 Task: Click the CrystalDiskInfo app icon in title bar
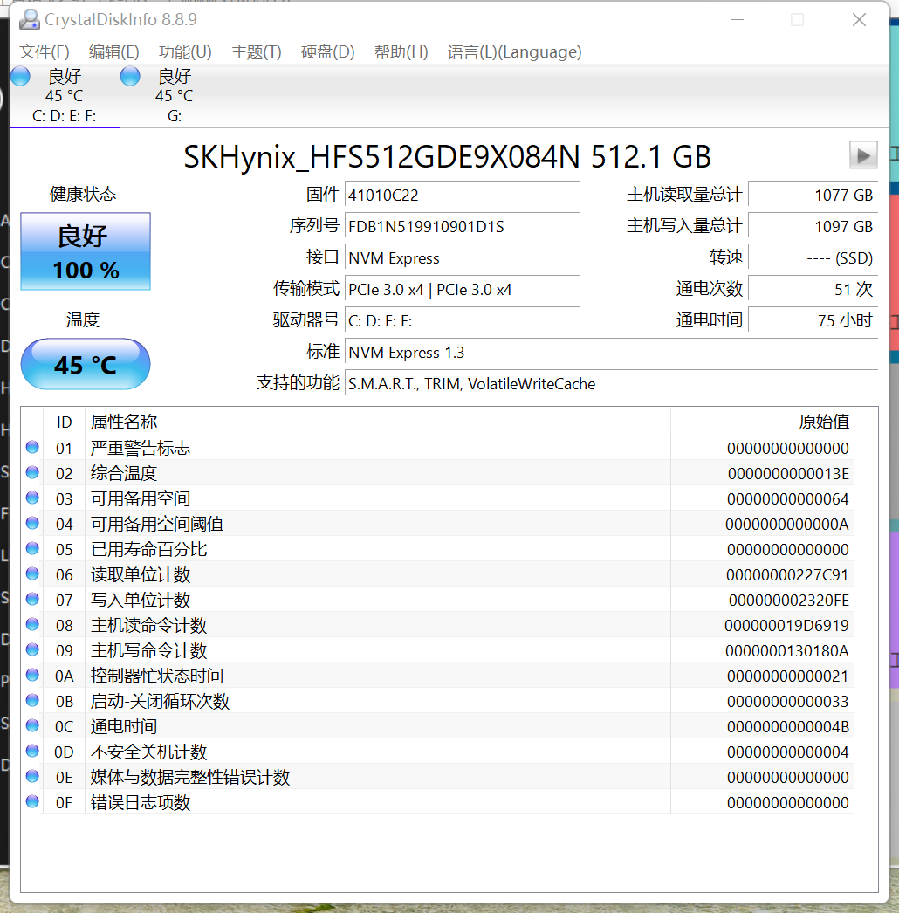pos(29,19)
